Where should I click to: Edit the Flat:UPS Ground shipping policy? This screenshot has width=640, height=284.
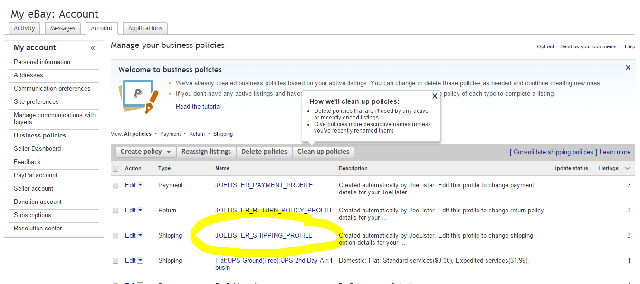coord(130,260)
